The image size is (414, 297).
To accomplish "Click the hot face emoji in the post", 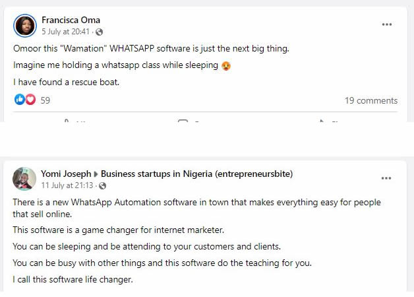I will point(226,65).
